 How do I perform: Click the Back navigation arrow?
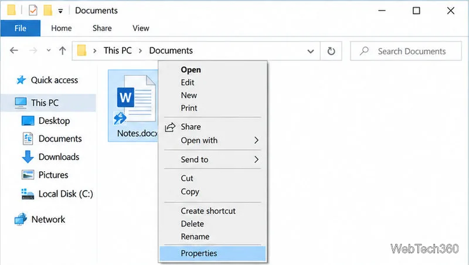[x=14, y=50]
